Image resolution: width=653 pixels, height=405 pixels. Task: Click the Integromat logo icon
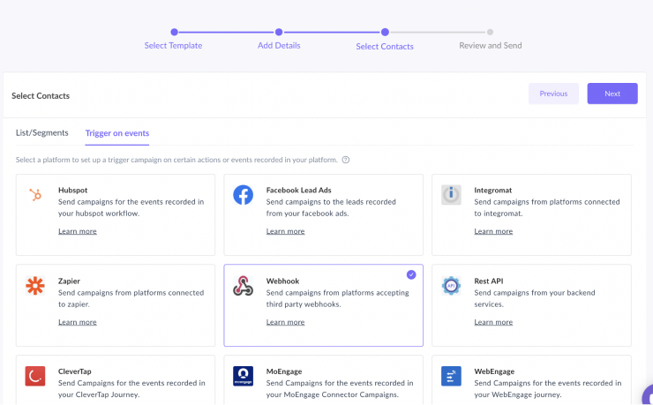(451, 195)
